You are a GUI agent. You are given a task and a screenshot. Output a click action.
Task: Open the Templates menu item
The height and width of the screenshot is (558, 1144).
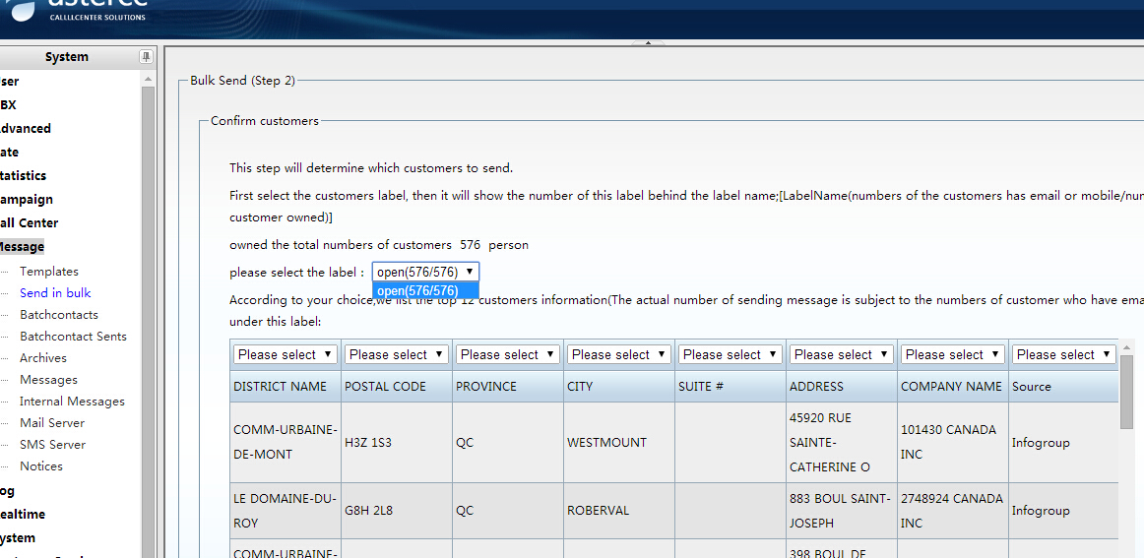(49, 272)
